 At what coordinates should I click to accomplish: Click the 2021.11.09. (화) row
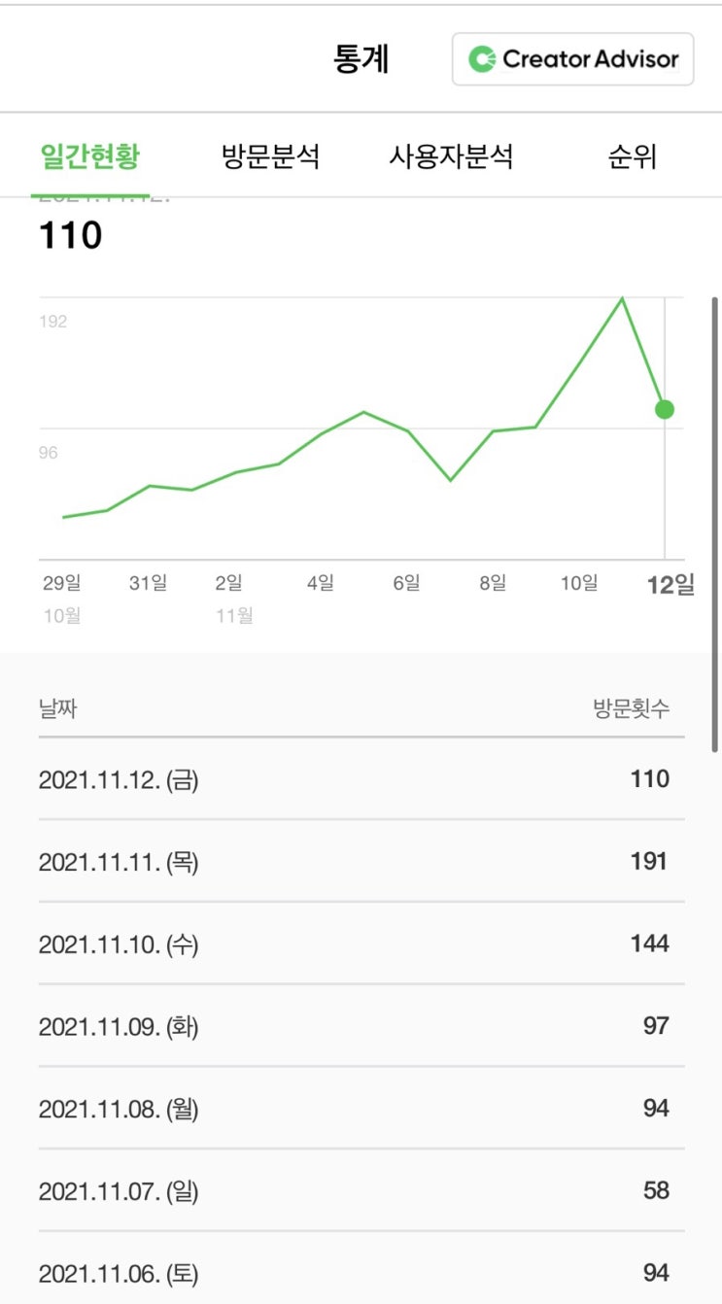361,1026
